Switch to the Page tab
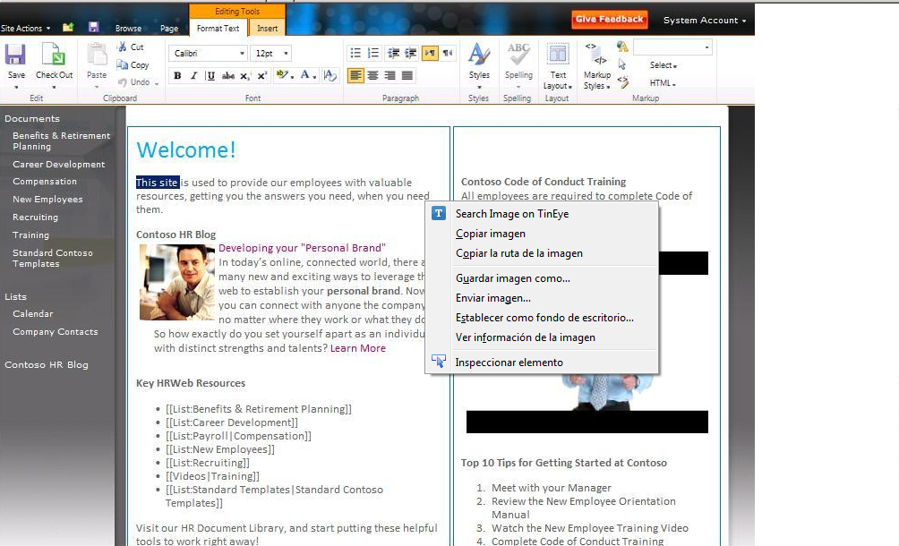Viewport: 899px width, 546px height. 169,28
